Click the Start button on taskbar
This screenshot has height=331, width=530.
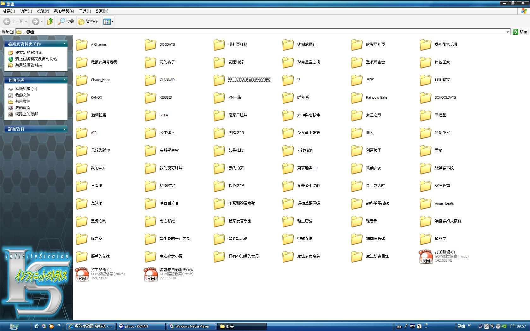click(14, 326)
